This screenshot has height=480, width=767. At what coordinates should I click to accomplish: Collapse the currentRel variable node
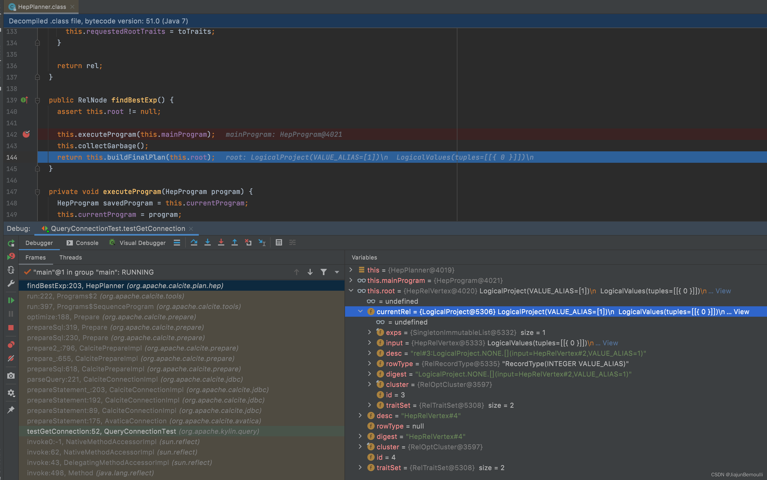coord(360,312)
